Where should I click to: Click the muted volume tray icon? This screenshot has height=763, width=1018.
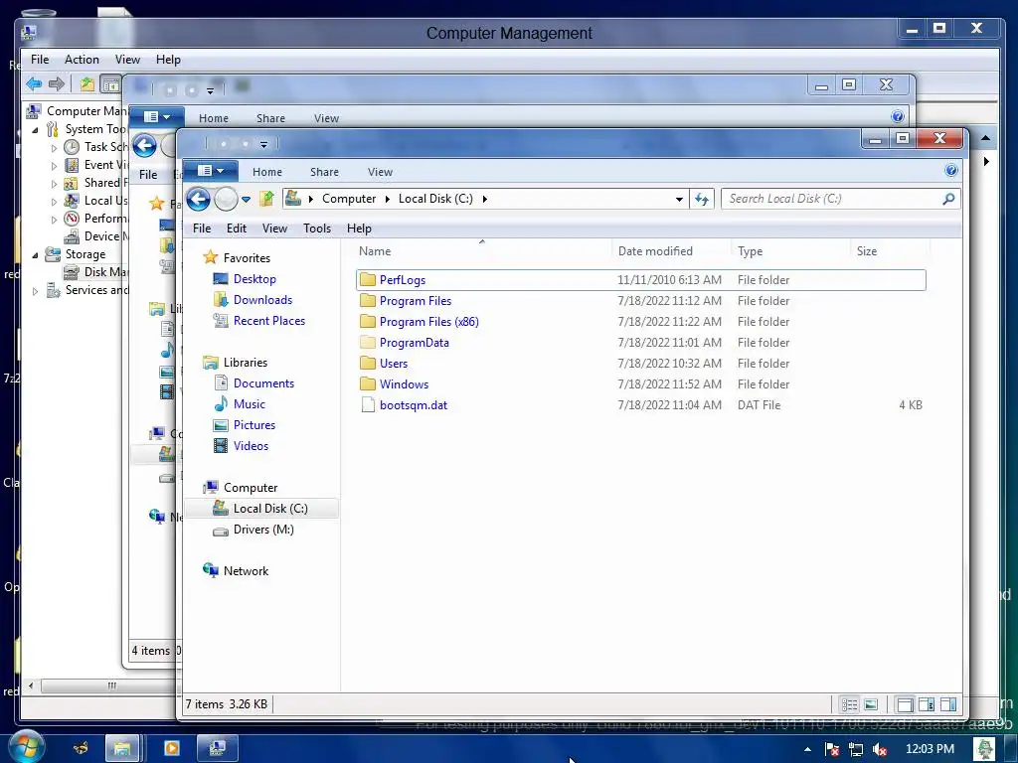click(x=880, y=749)
